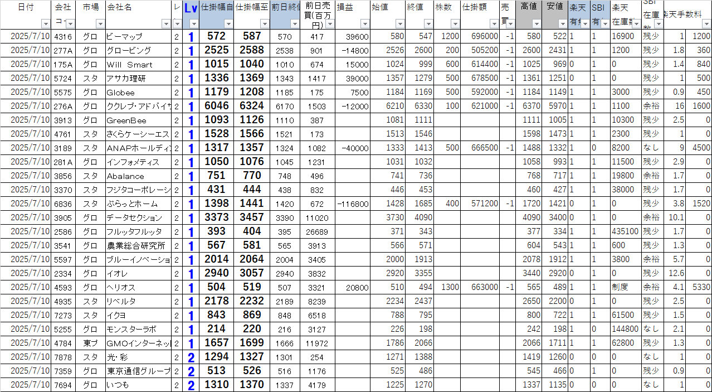712x392 pixels.
Task: Click company name グロービング
Action: [x=129, y=50]
